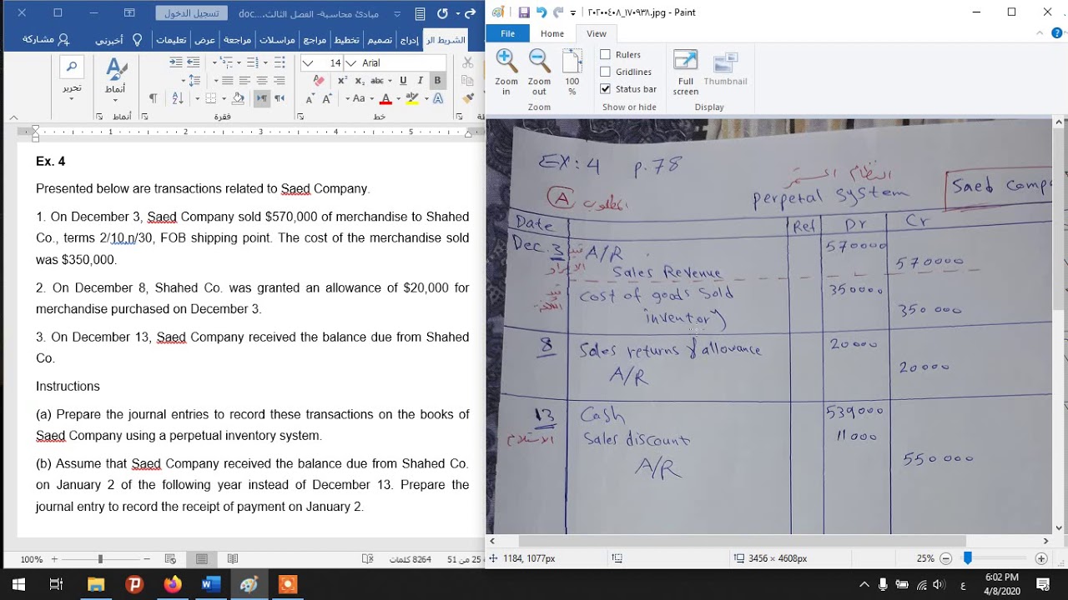
Task: Apply subscript in Word ribbon
Action: click(360, 81)
